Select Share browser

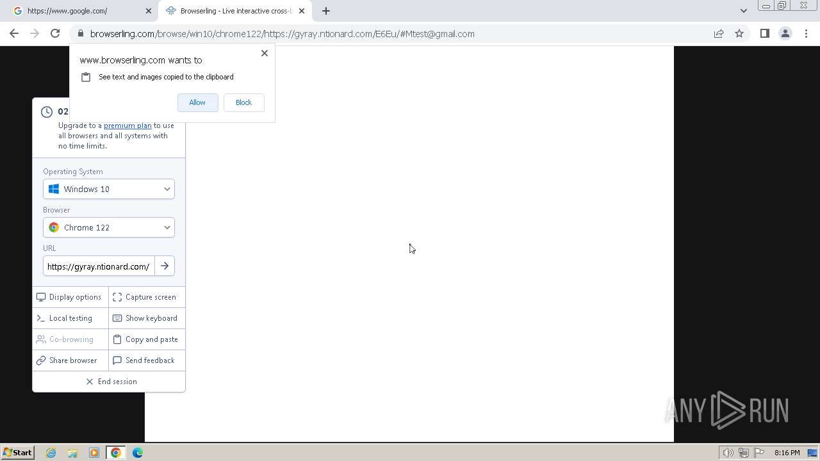pyautogui.click(x=70, y=360)
